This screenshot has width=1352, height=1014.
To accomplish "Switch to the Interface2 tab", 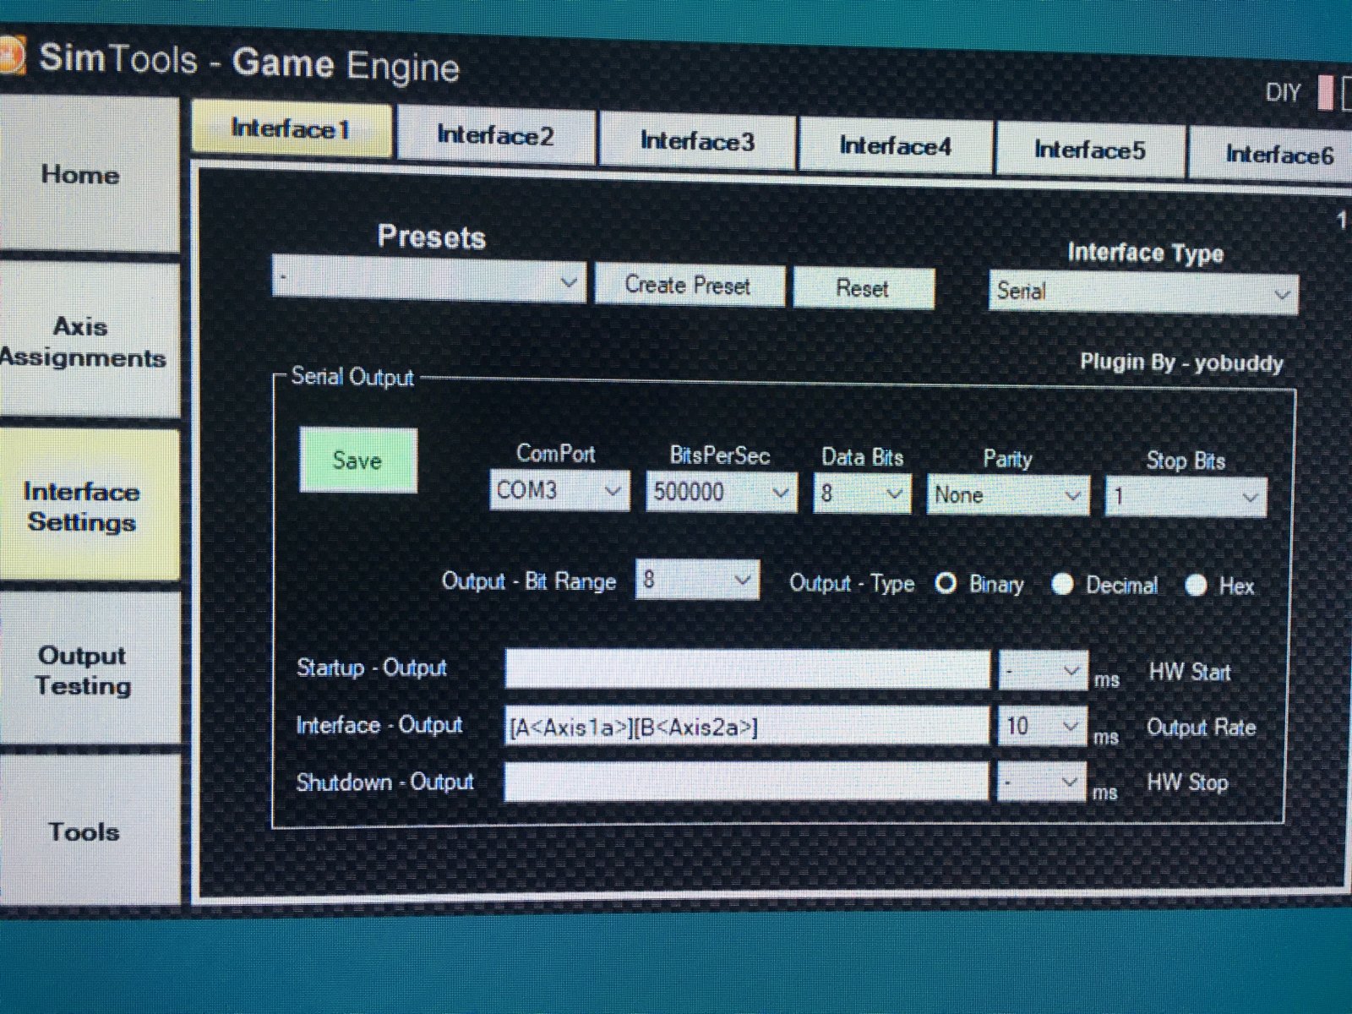I will (496, 135).
